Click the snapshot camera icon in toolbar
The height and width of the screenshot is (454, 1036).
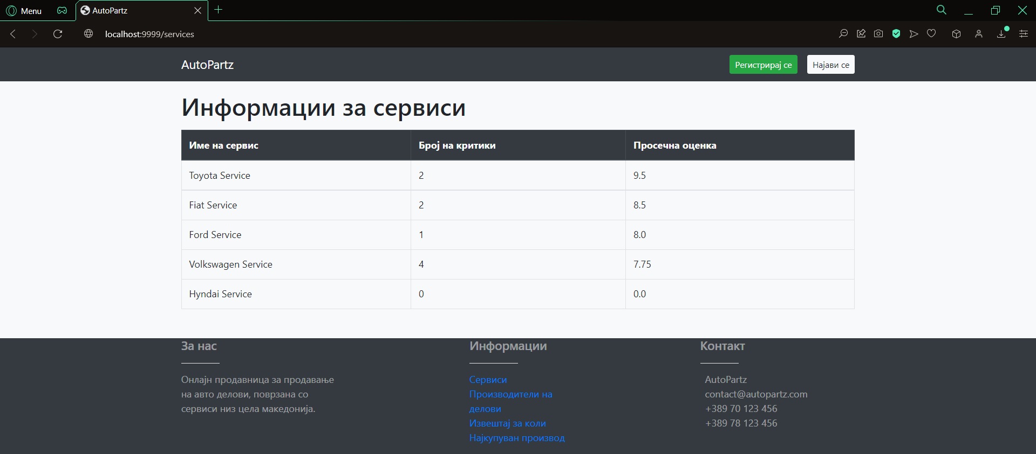(878, 34)
